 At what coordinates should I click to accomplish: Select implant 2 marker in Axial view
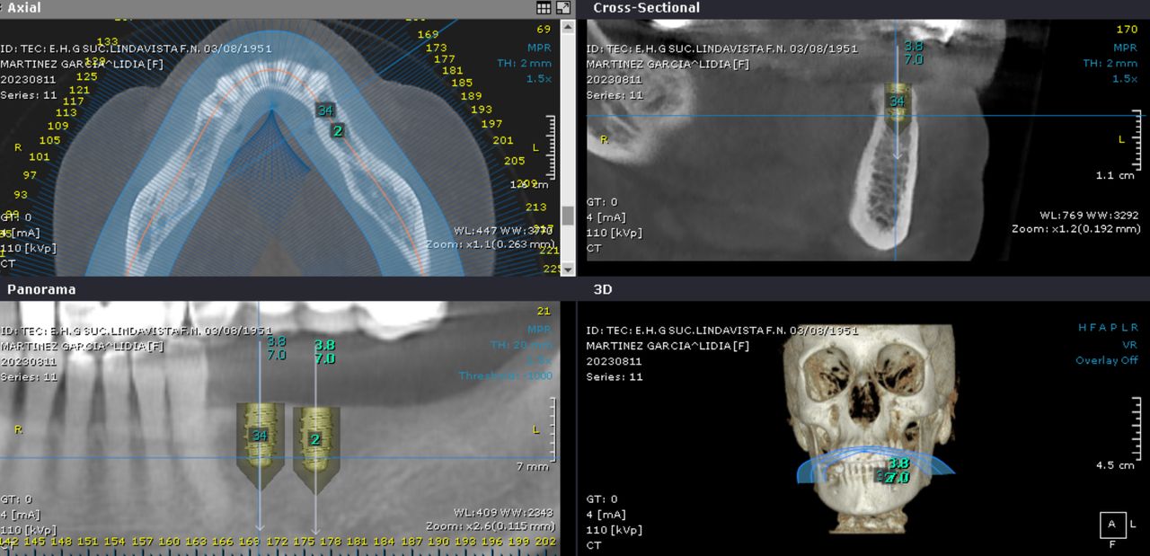click(x=338, y=130)
